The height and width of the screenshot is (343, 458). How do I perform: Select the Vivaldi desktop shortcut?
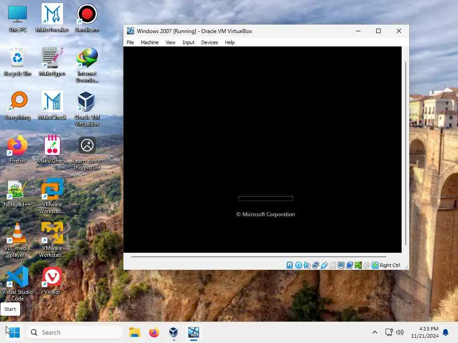[52, 280]
